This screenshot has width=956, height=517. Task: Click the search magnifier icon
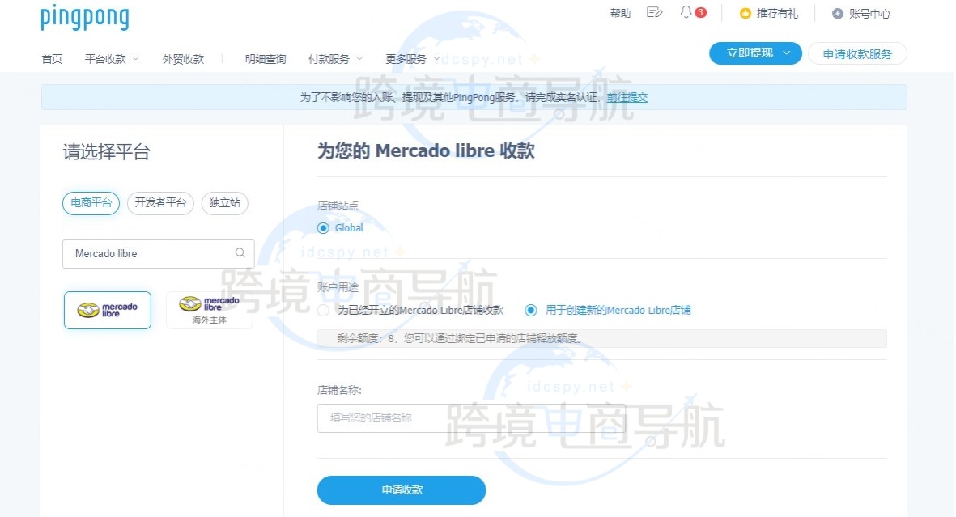(240, 253)
